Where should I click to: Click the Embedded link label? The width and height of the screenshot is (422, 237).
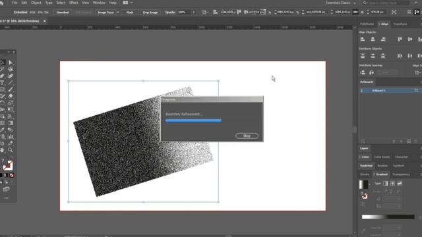[x=20, y=13]
